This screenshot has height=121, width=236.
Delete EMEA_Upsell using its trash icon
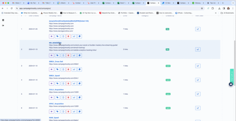click(68, 83)
